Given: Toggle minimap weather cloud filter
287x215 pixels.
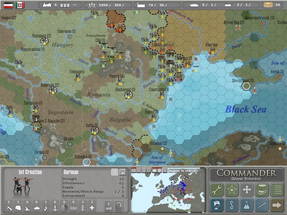Looking at the screenshot, I should tap(134, 170).
